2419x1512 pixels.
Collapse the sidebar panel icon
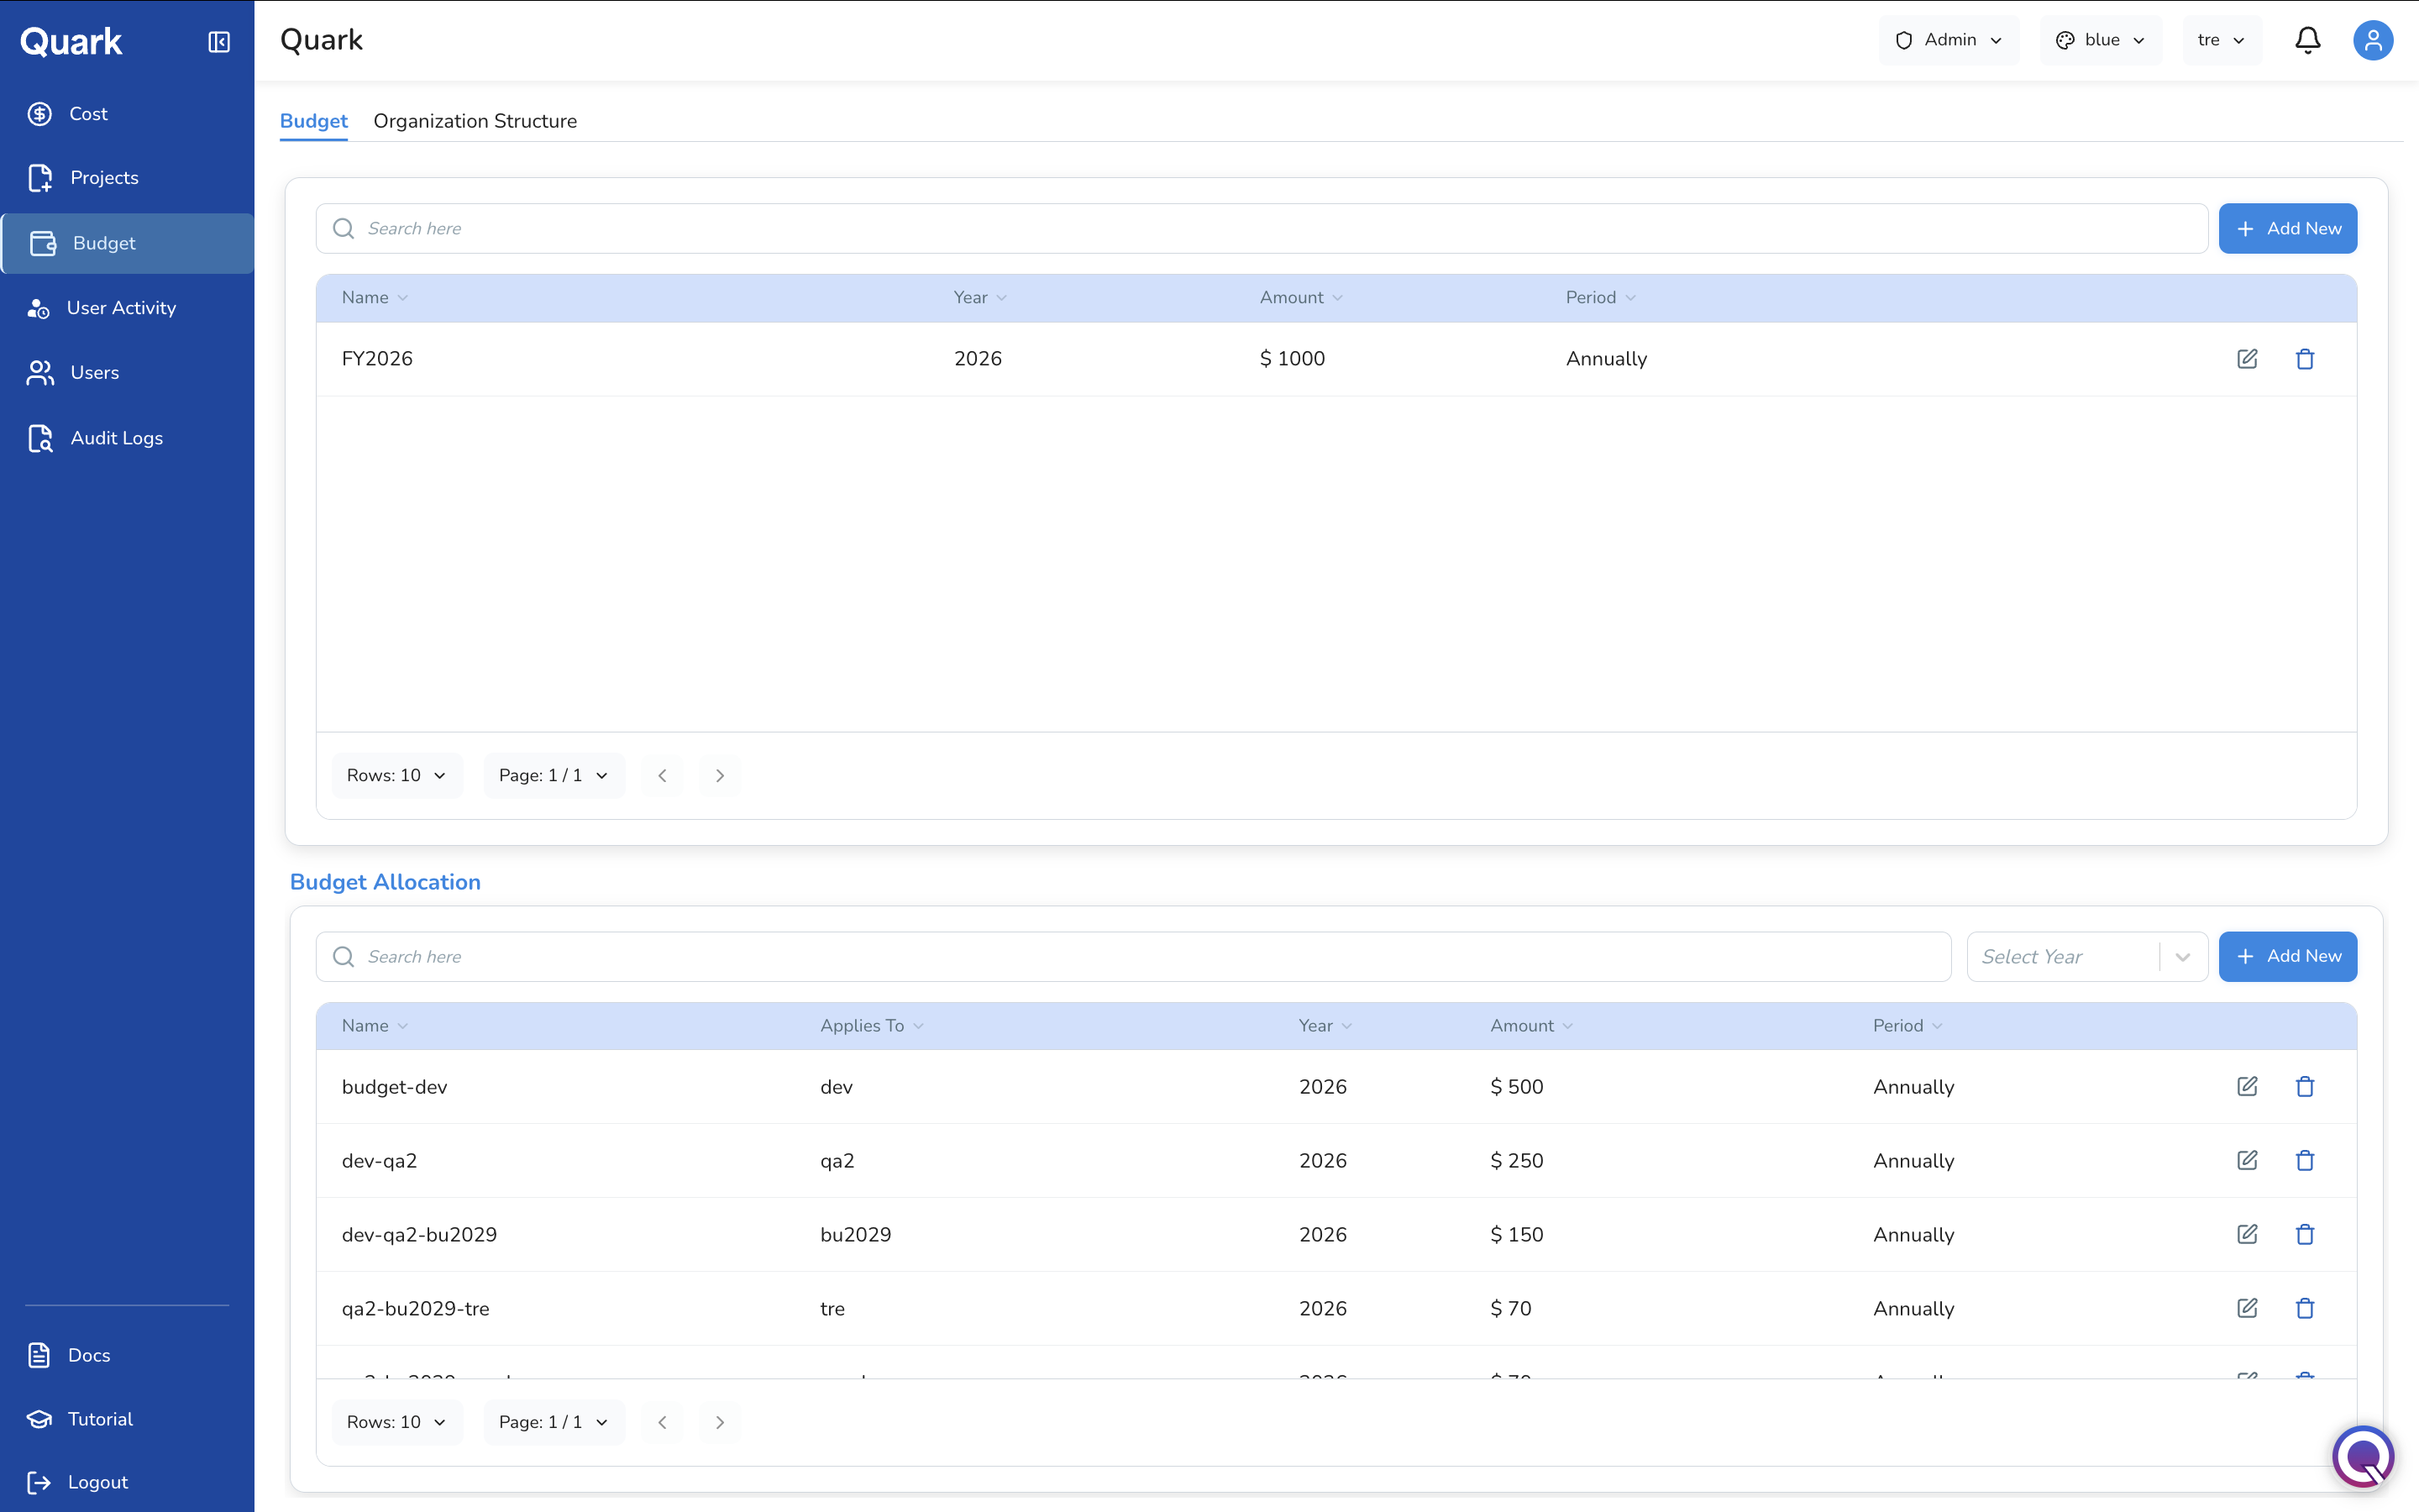click(x=219, y=42)
